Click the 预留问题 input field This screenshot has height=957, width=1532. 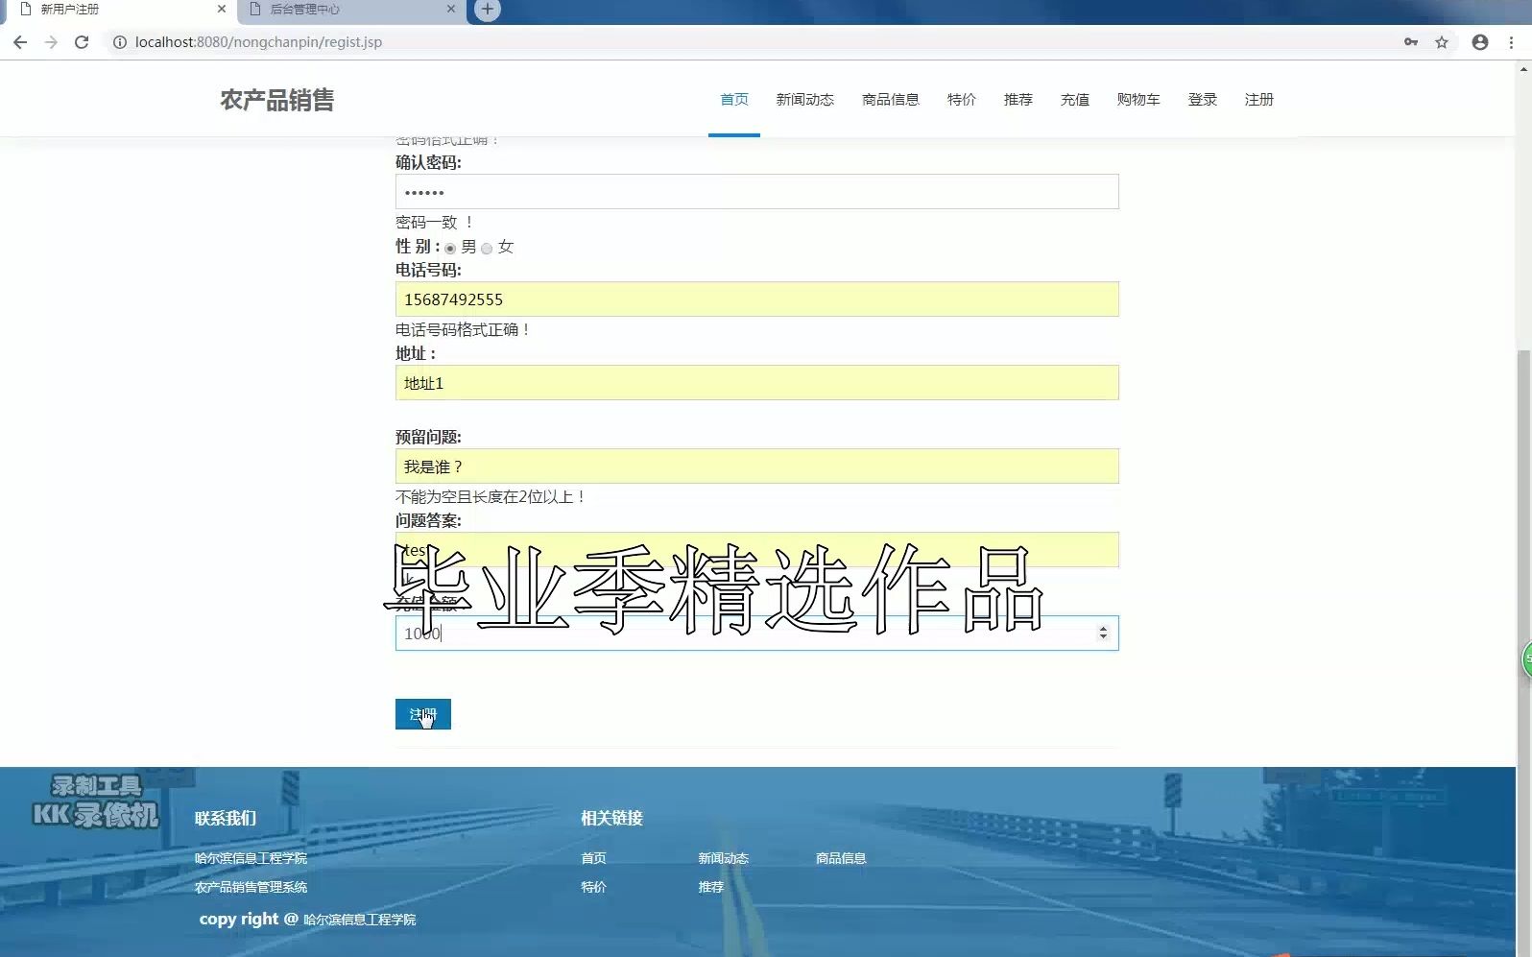click(756, 467)
